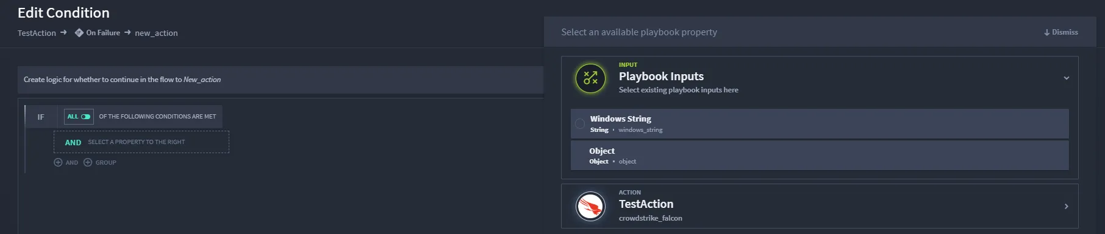The image size is (1105, 234).
Task: Select the Object playbook input
Action: click(820, 156)
